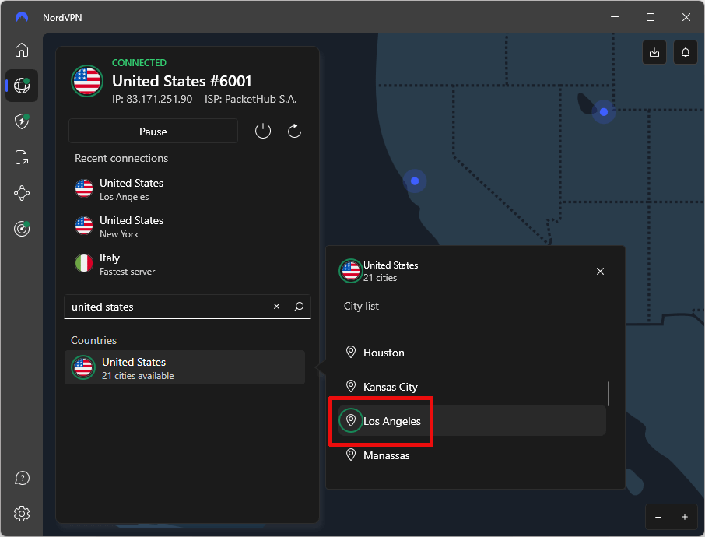The image size is (705, 537).
Task: Pause the VPN connection
Action: (153, 132)
